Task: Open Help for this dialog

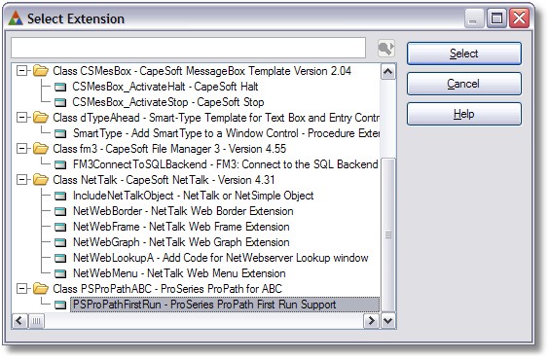Action: (464, 114)
